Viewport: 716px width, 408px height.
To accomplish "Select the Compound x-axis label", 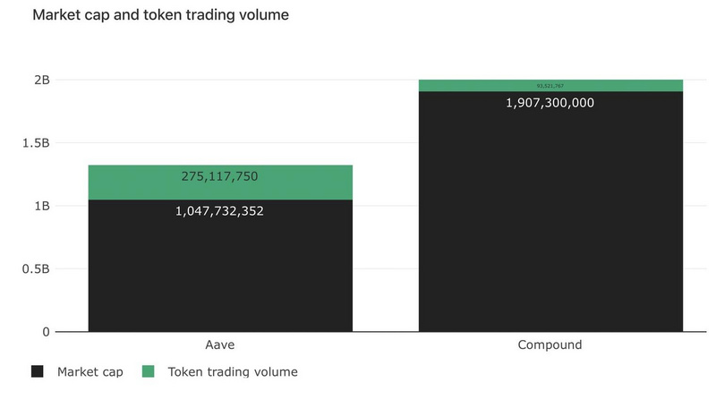I will coord(550,344).
